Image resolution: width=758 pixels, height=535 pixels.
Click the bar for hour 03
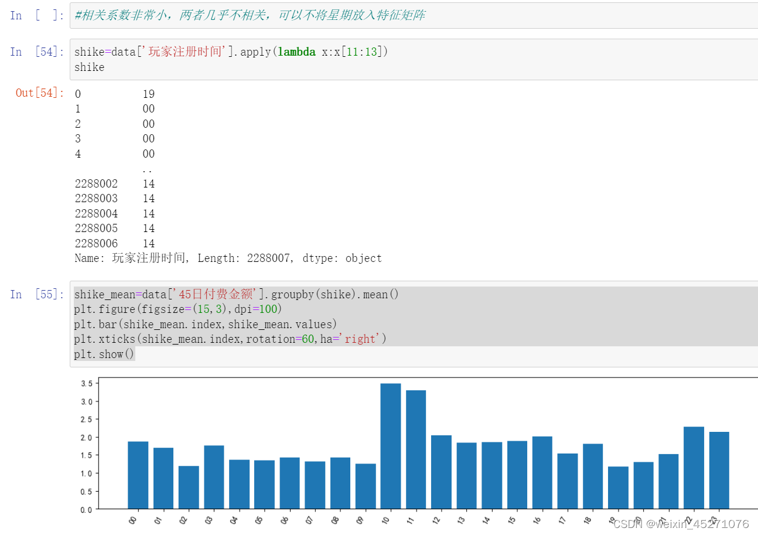click(214, 477)
